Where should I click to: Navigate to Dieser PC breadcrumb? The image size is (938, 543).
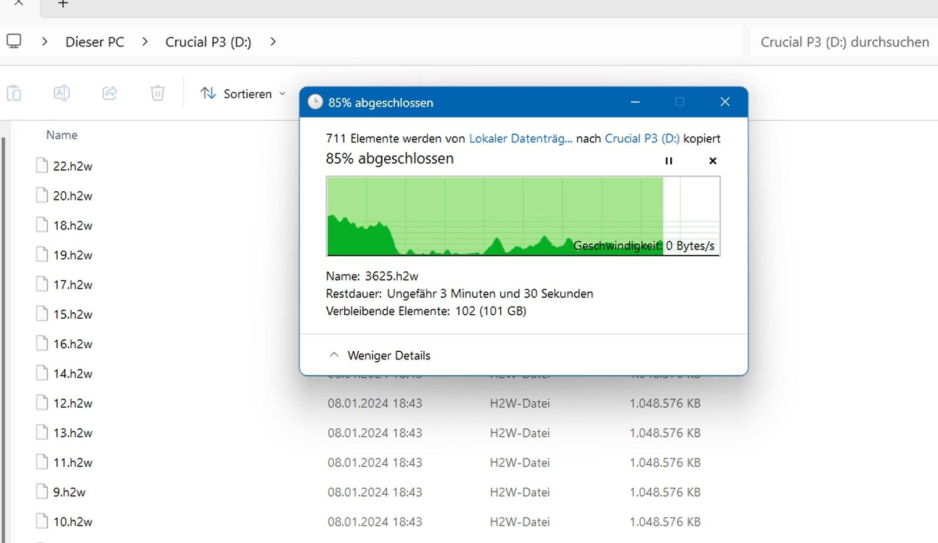pyautogui.click(x=95, y=42)
